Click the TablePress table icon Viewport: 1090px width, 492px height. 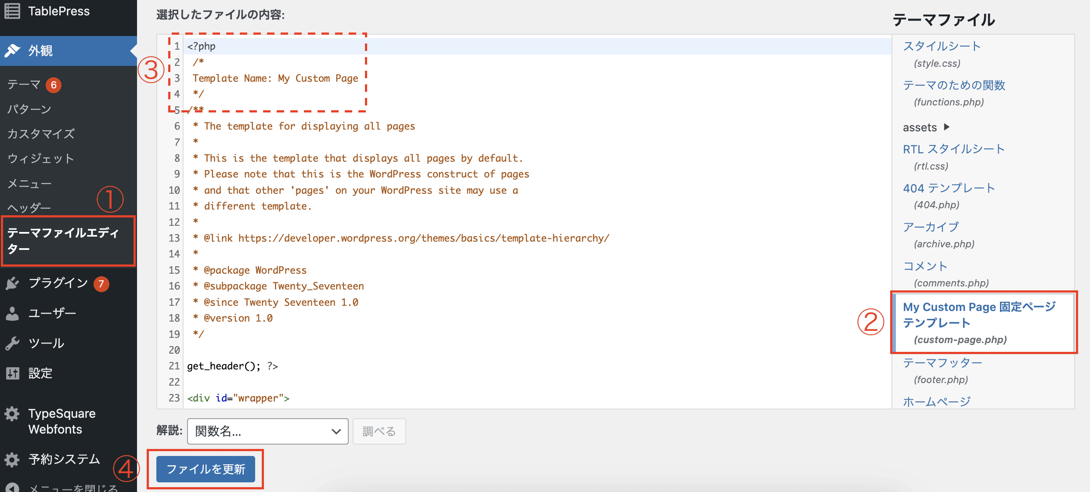pos(12,11)
